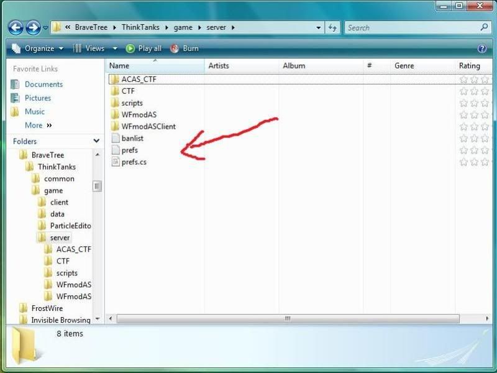Image resolution: width=497 pixels, height=373 pixels.
Task: Select Invisible Browsing in folder tree
Action: coord(60,320)
